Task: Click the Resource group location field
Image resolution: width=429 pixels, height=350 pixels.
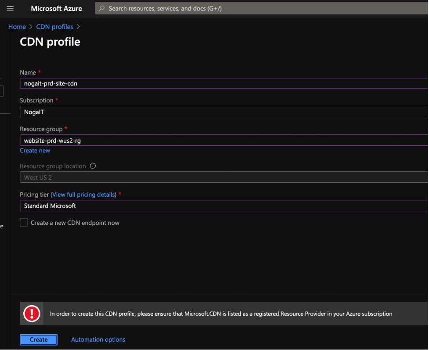Action: pyautogui.click(x=224, y=177)
